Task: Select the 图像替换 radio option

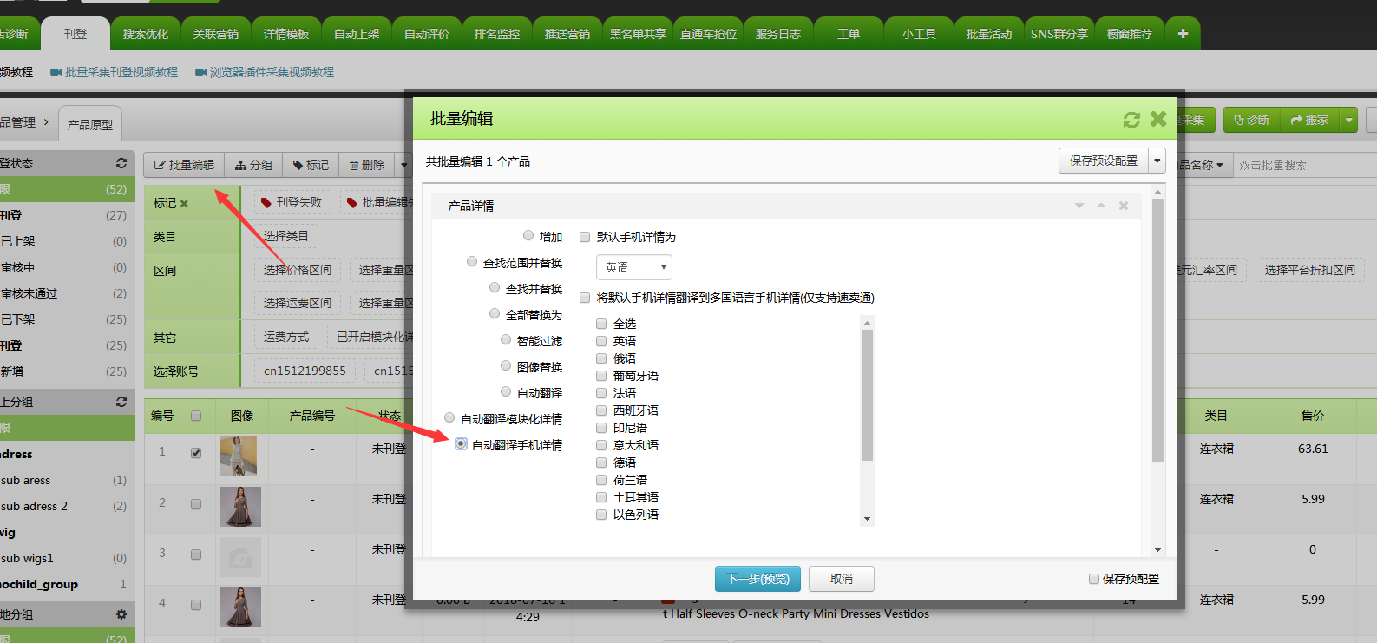Action: click(x=506, y=366)
